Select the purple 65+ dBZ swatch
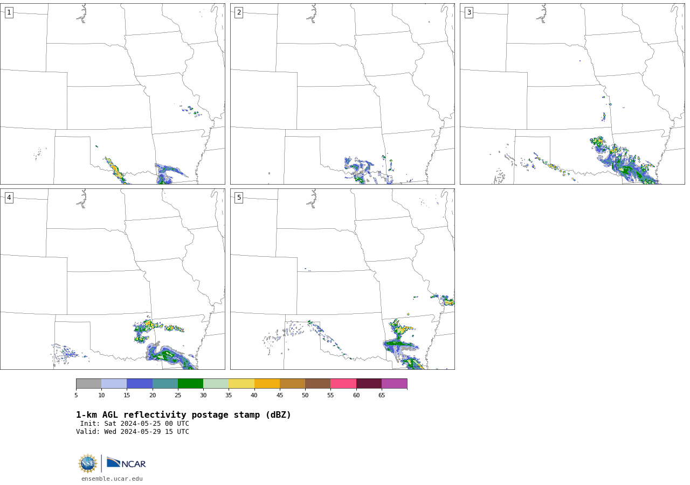Image resolution: width=690 pixels, height=485 pixels. pos(394,384)
